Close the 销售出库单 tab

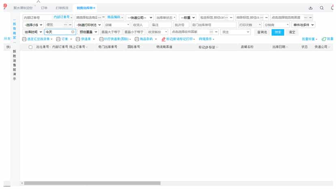point(94,8)
